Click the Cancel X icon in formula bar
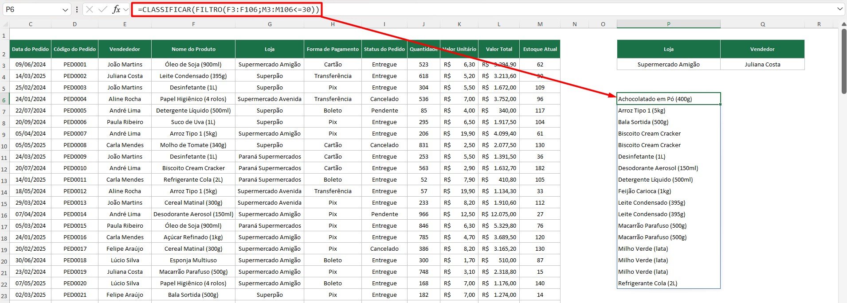The height and width of the screenshot is (303, 847). pos(90,9)
